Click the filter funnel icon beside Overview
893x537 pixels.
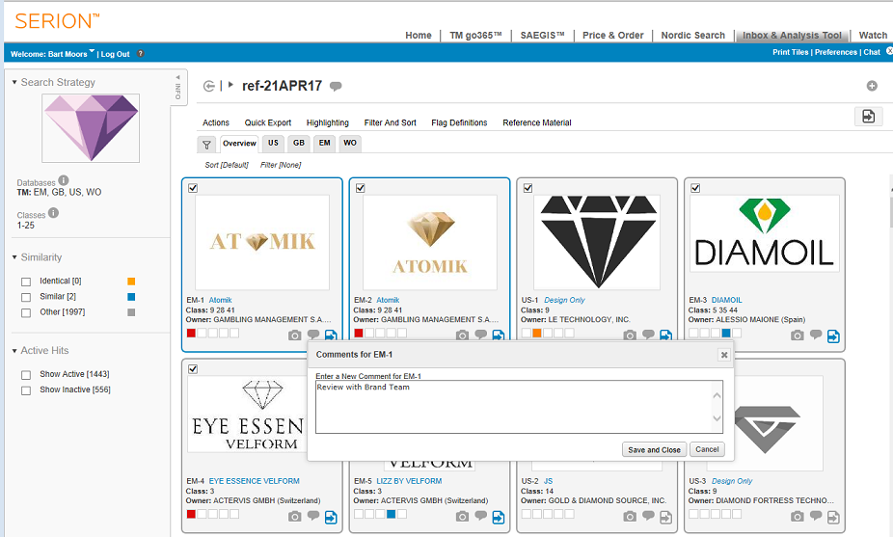[x=206, y=145]
